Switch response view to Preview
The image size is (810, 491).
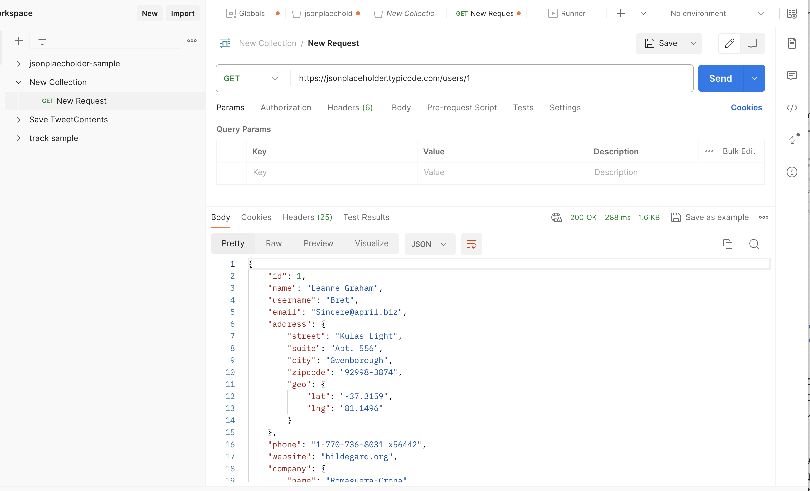click(318, 243)
